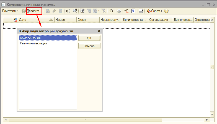Click the help question mark icon
The image size is (217, 124).
(166, 11)
